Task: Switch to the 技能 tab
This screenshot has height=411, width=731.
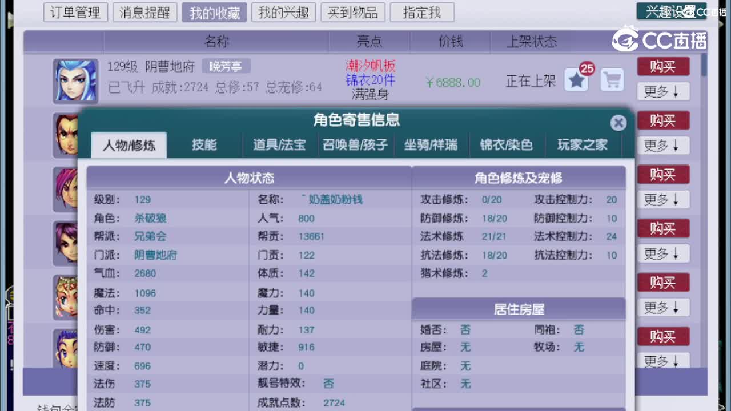Action: point(205,144)
